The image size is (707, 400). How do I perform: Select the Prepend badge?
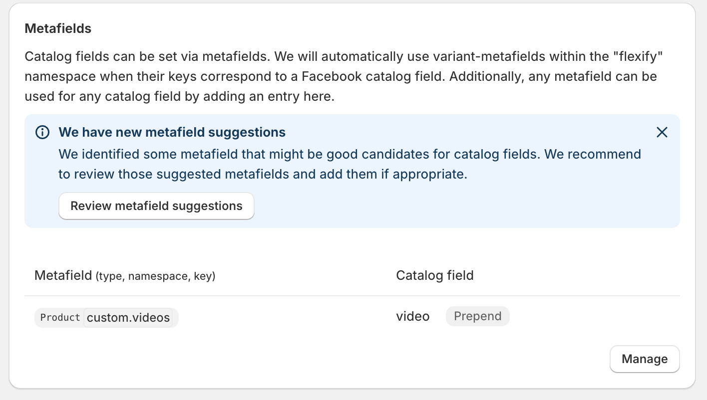(477, 316)
